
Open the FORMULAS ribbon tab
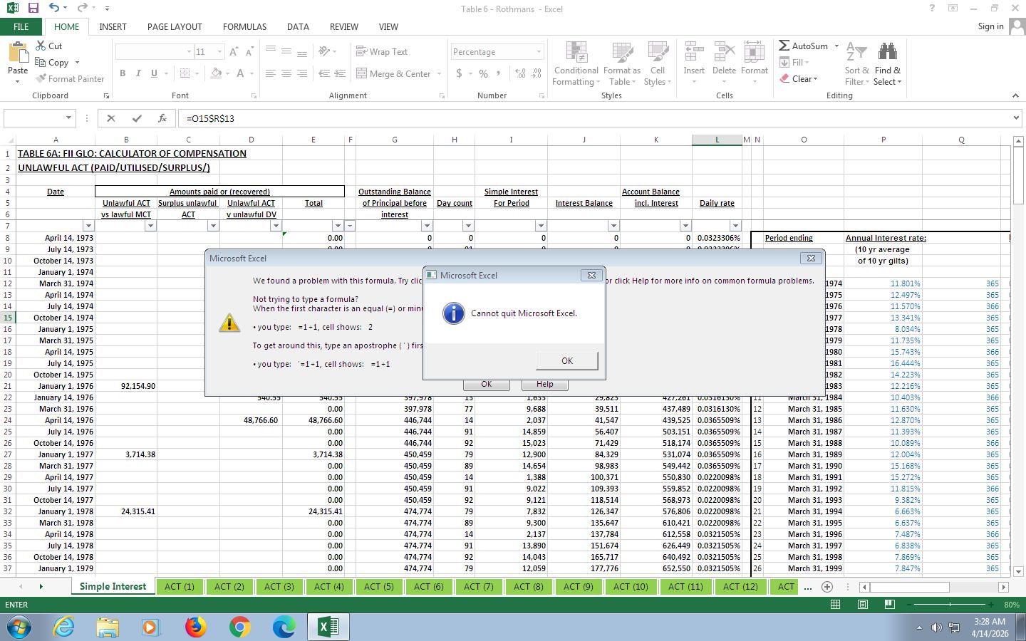click(x=244, y=26)
